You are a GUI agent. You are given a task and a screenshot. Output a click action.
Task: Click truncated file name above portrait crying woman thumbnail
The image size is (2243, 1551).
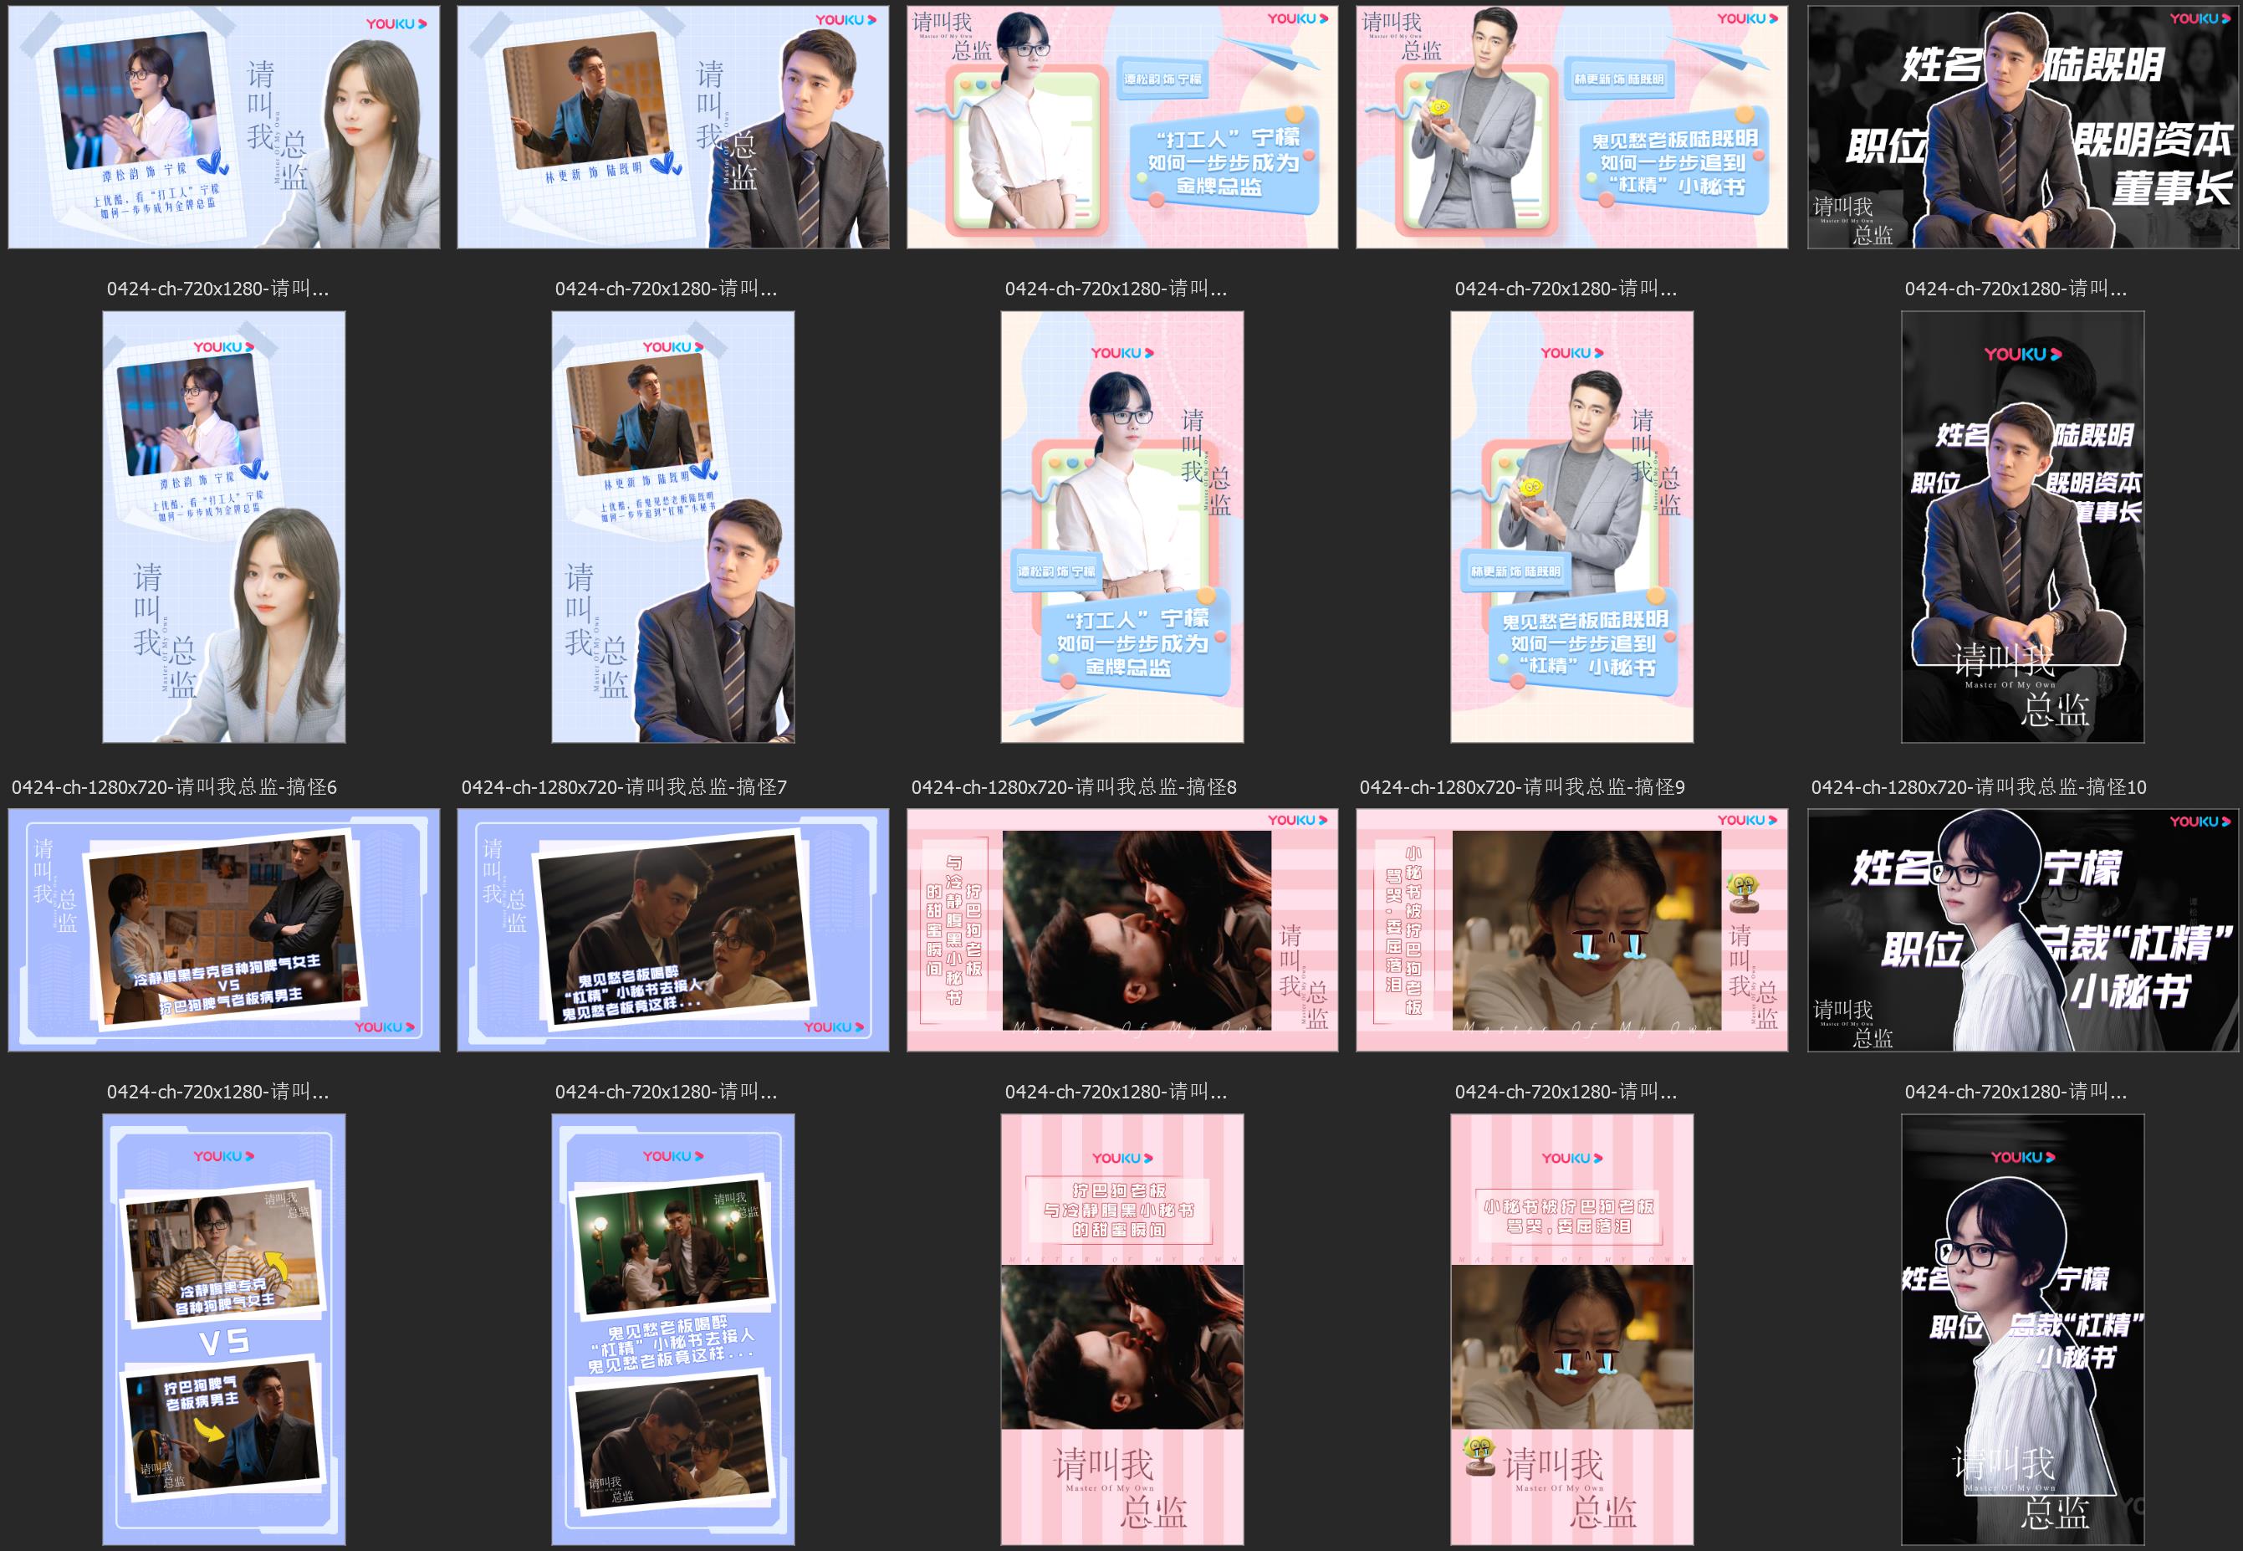(x=1566, y=1092)
